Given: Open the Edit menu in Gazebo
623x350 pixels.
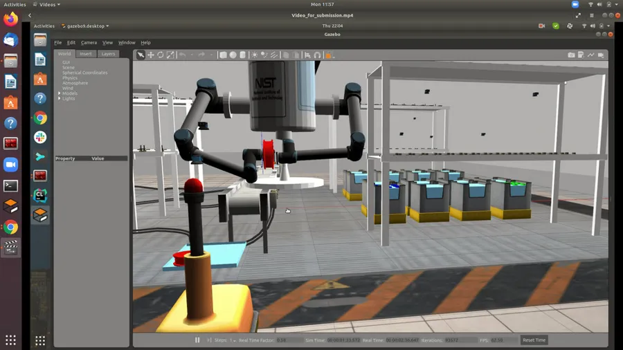Looking at the screenshot, I should coord(71,42).
